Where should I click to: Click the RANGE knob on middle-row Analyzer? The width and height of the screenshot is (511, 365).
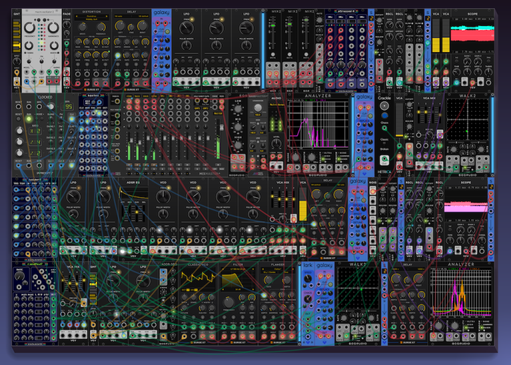(x=295, y=157)
